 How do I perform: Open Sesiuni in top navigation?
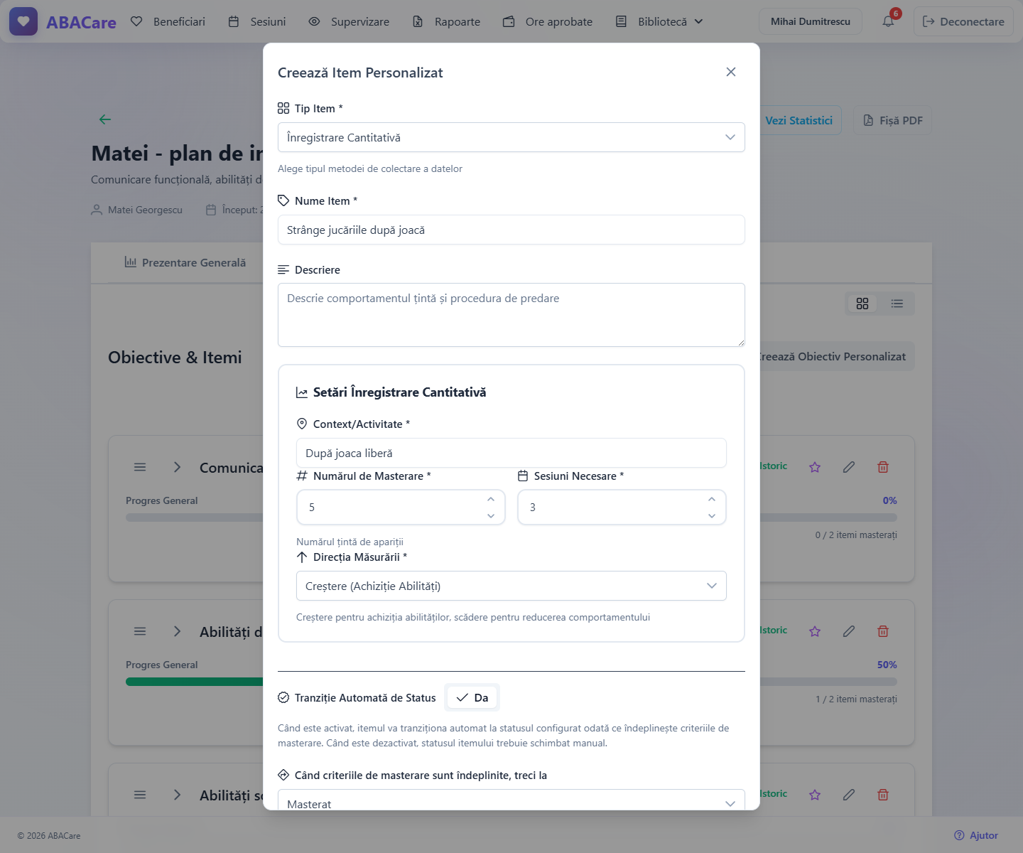tap(257, 21)
